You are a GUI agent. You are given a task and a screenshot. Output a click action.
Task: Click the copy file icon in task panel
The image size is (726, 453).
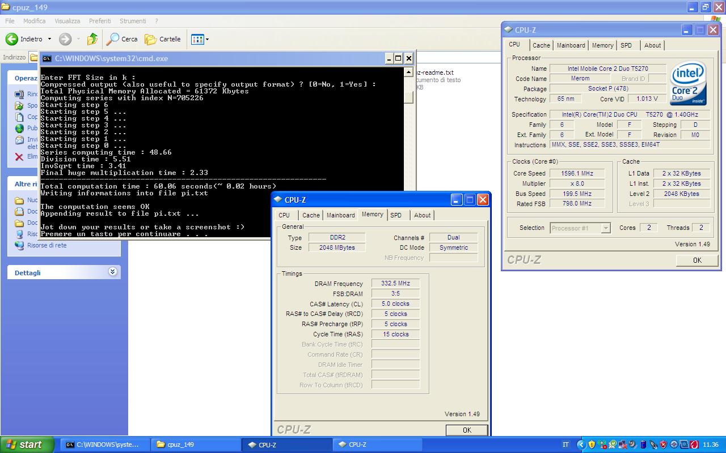coord(19,117)
